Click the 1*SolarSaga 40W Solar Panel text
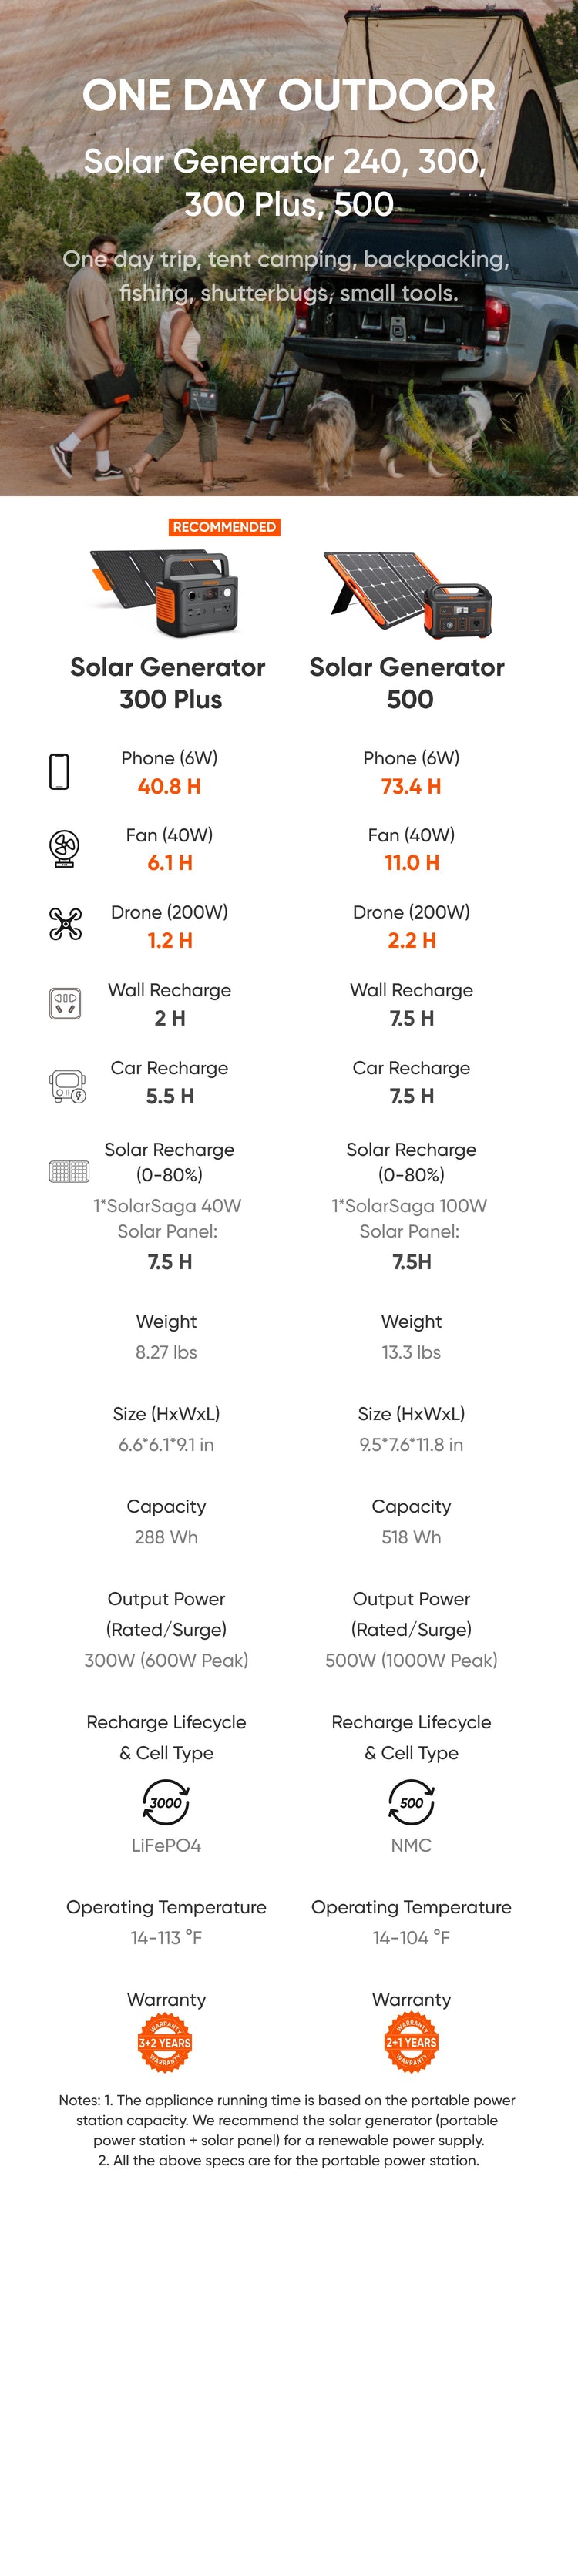The height and width of the screenshot is (2576, 578). pos(168,1218)
